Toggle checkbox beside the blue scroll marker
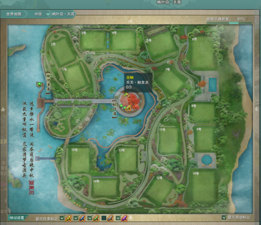Screen dimensions: 261x225 pos(76,218)
